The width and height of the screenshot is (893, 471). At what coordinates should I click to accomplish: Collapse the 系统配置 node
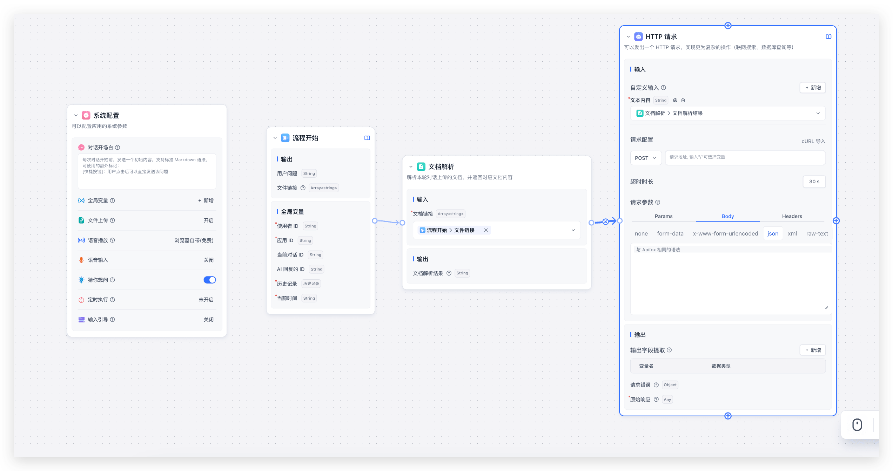(x=76, y=116)
